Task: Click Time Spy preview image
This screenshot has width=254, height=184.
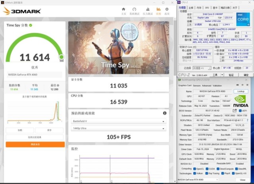Action: point(119,48)
